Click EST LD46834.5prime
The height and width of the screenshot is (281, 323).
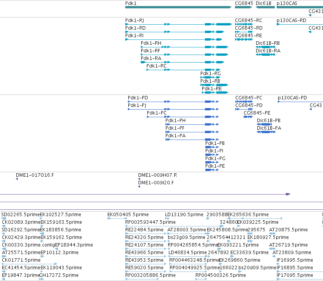[x=187, y=253]
